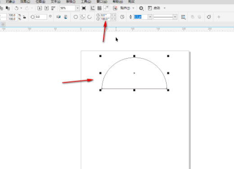The width and height of the screenshot is (234, 169).
Task: Toggle the Show guidelines button
Action: pyautogui.click(x=106, y=8)
